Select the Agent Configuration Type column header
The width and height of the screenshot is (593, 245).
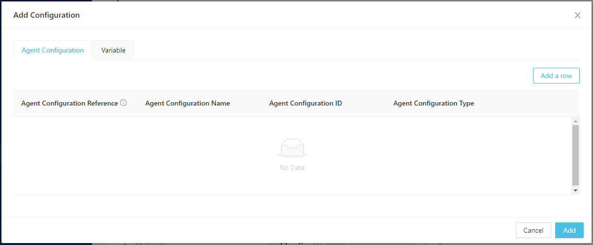(x=433, y=103)
